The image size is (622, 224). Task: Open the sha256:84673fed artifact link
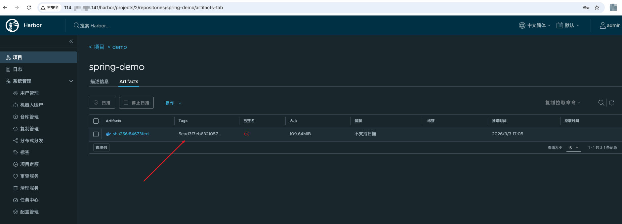pos(131,134)
